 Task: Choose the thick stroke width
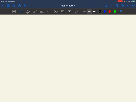(x=94, y=12)
